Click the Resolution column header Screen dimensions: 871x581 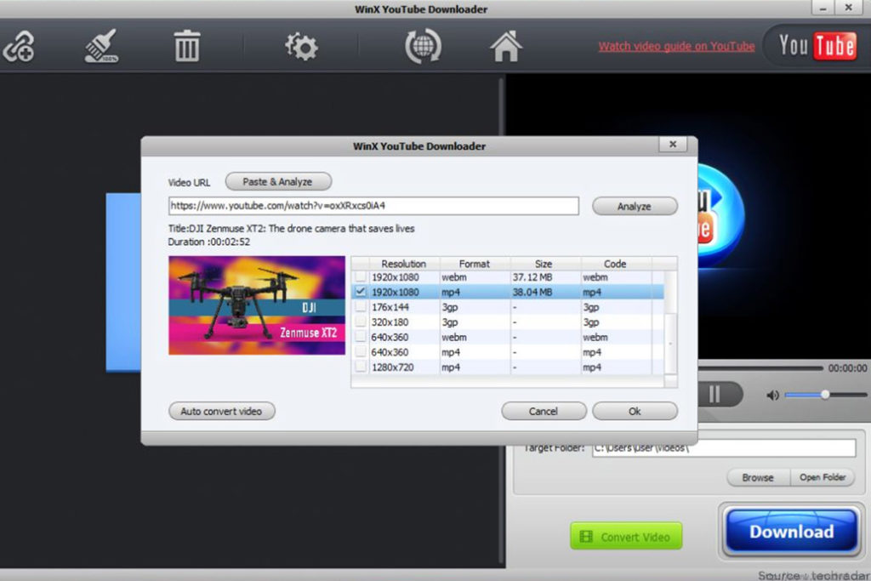tap(403, 264)
